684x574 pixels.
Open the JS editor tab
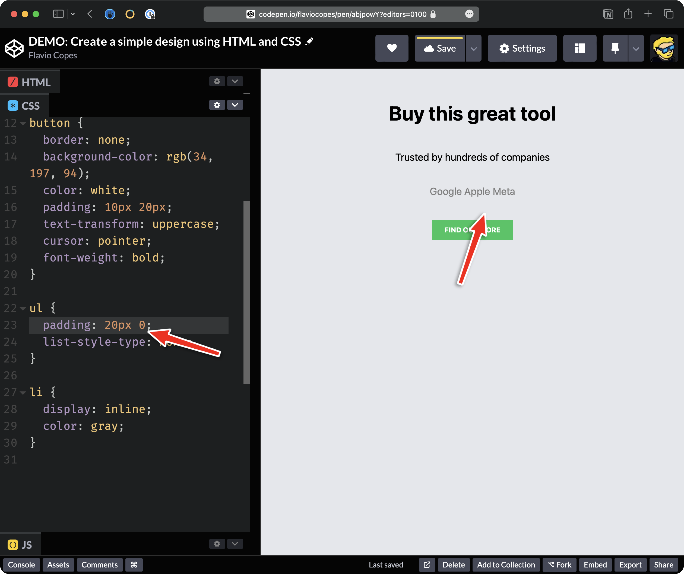click(x=20, y=545)
